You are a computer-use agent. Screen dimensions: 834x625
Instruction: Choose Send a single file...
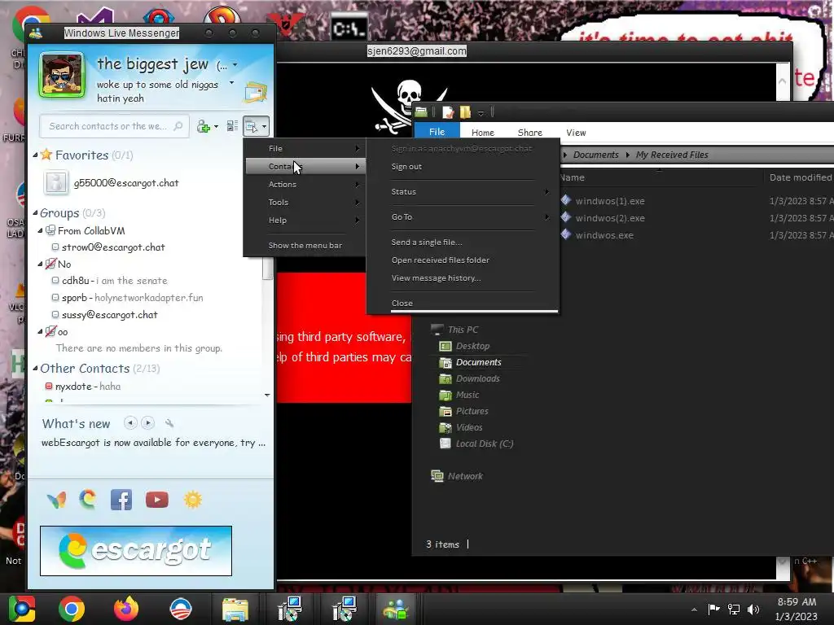[427, 243]
